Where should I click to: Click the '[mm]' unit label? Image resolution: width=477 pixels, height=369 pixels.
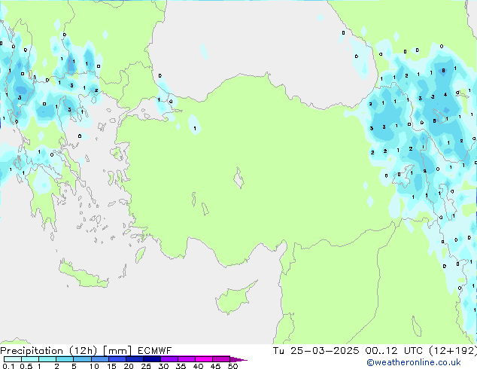(x=117, y=351)
